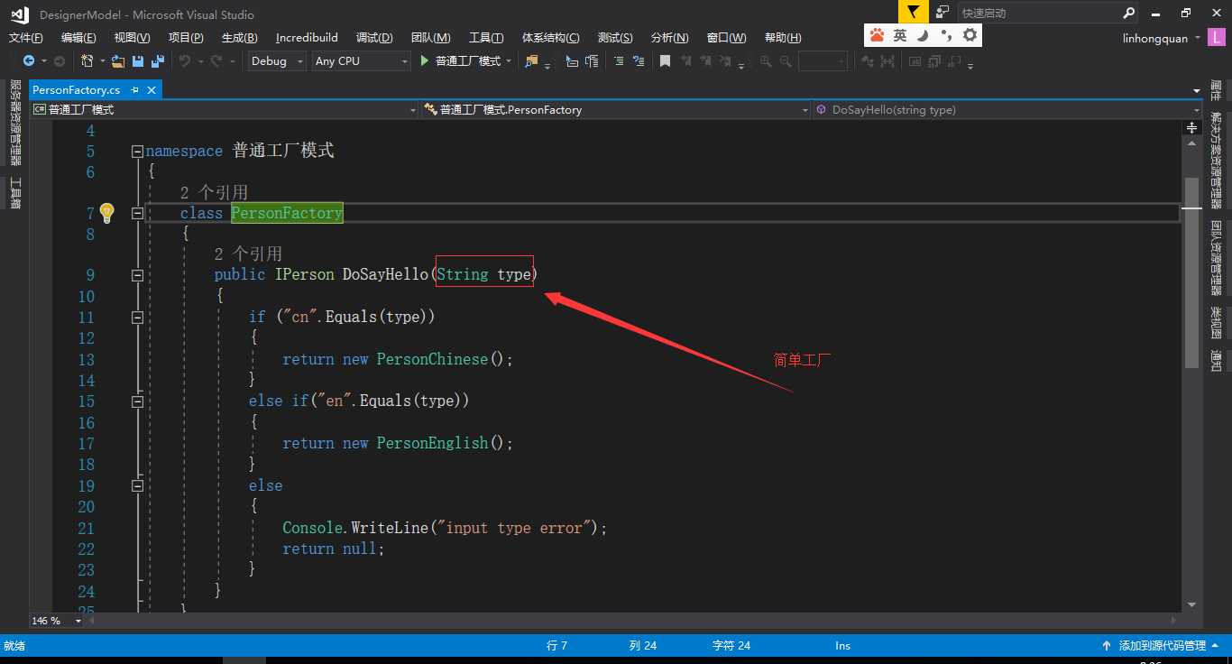The width and height of the screenshot is (1232, 664).
Task: Open the 调试(D) menu
Action: click(374, 37)
